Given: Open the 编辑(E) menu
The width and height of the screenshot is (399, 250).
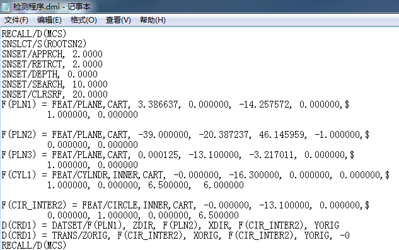Looking at the screenshot, I should [49, 20].
